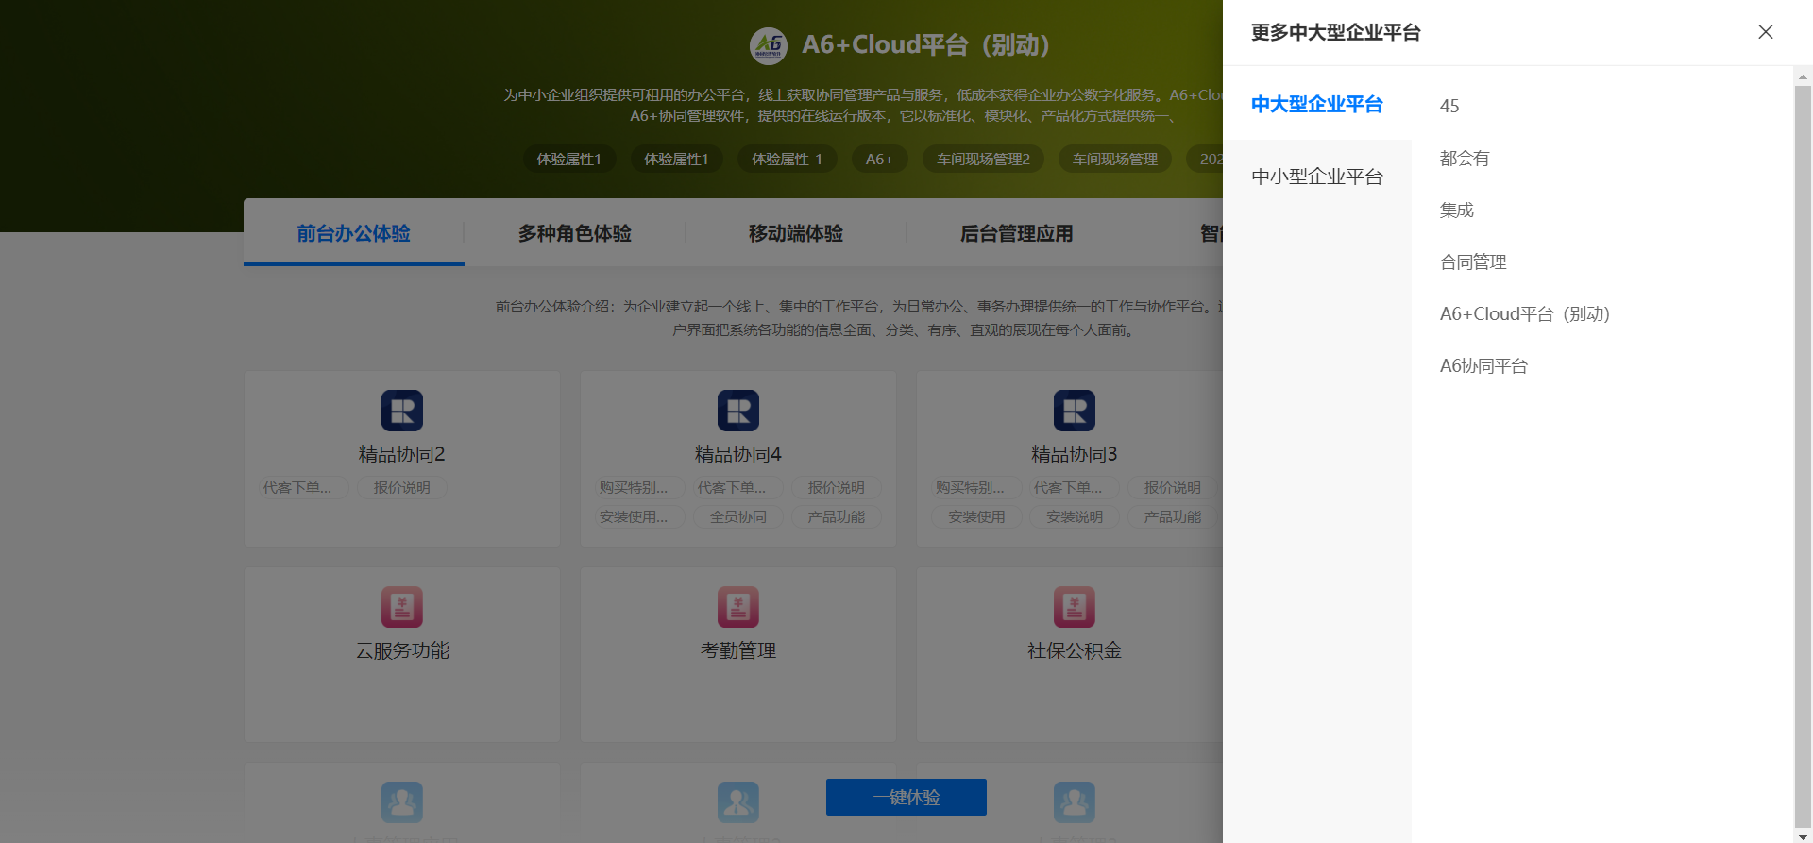The image size is (1813, 843).
Task: Click the 社保公积金 card title
Action: (1075, 650)
